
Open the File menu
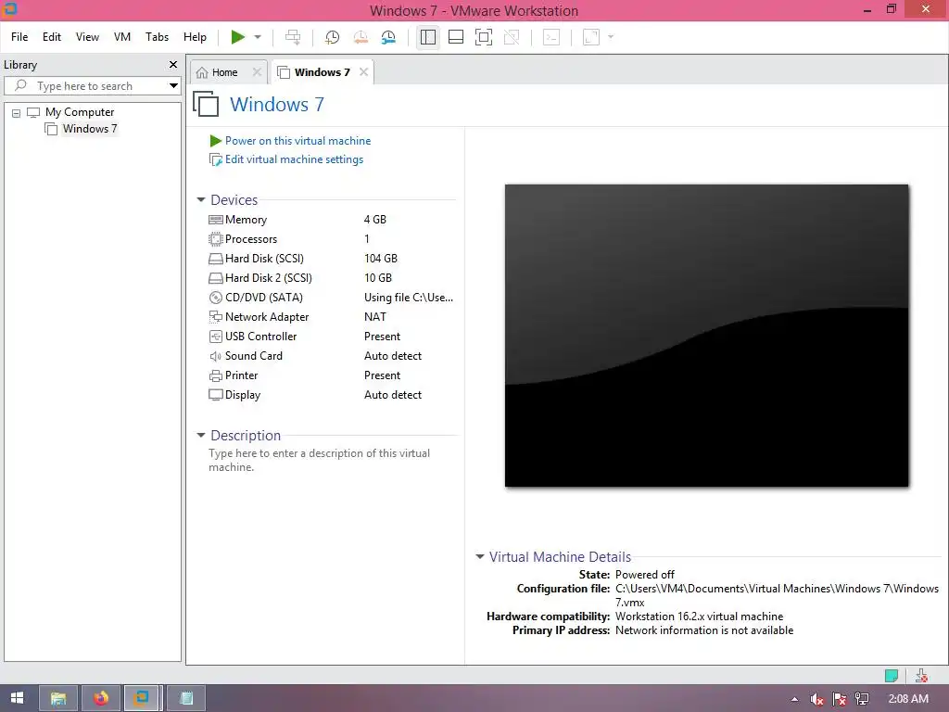pos(19,37)
